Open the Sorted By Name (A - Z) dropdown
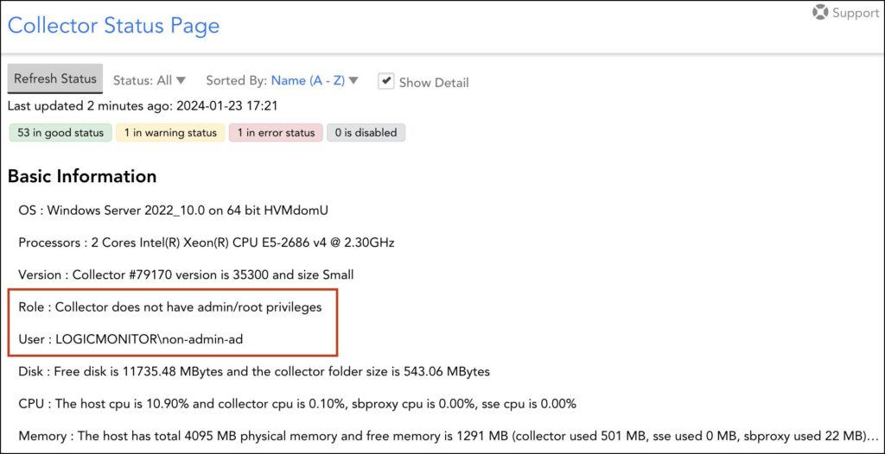885x454 pixels. 283,80
